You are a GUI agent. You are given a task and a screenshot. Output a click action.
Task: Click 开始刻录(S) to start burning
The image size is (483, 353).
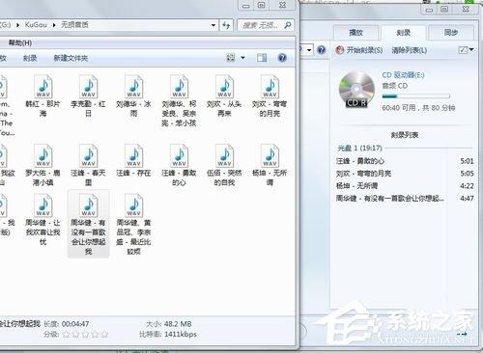tap(364, 50)
